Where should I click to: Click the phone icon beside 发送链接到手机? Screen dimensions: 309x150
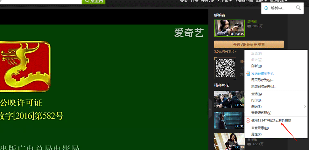[248, 74]
